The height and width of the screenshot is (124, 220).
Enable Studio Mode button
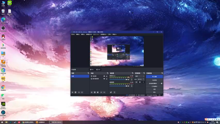click(154, 86)
